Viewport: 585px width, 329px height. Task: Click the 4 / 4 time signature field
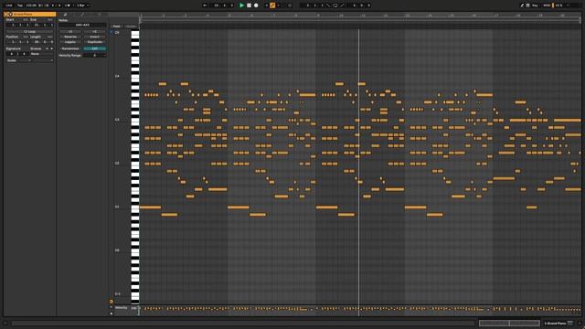click(x=56, y=5)
